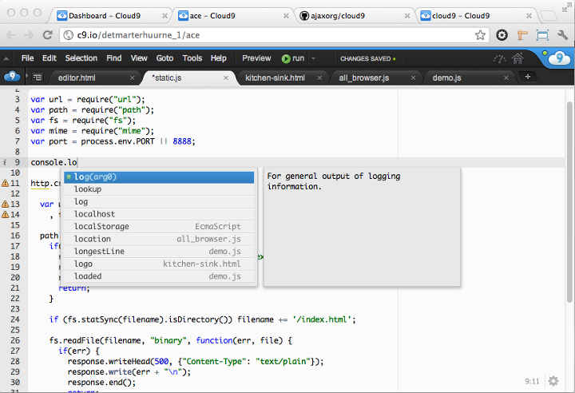The height and width of the screenshot is (393, 575).
Task: Click line number 24 in the gutter
Action: pyautogui.click(x=15, y=320)
